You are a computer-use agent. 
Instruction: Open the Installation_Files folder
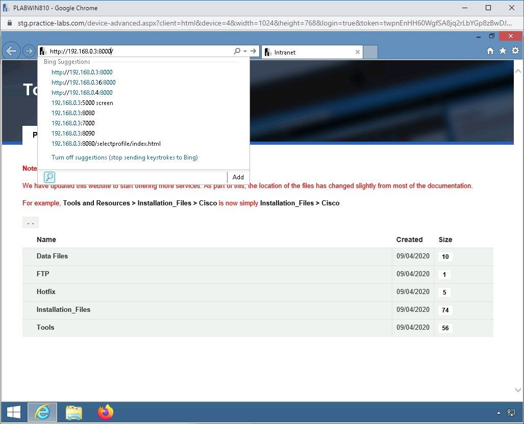(x=63, y=309)
